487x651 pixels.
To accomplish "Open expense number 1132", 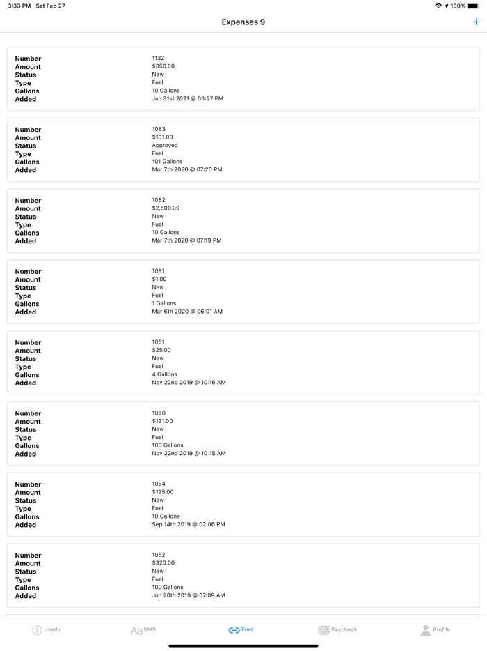I will click(242, 79).
